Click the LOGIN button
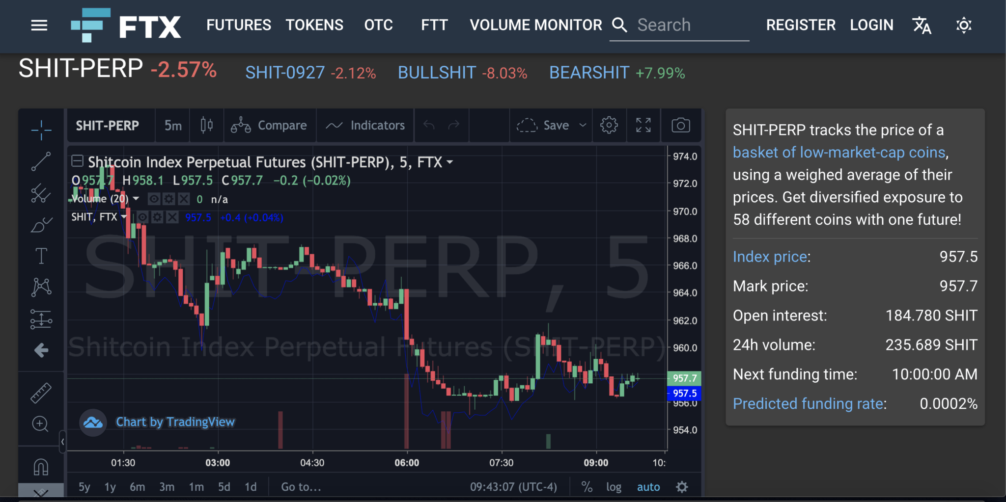The height and width of the screenshot is (502, 1006). [x=871, y=25]
